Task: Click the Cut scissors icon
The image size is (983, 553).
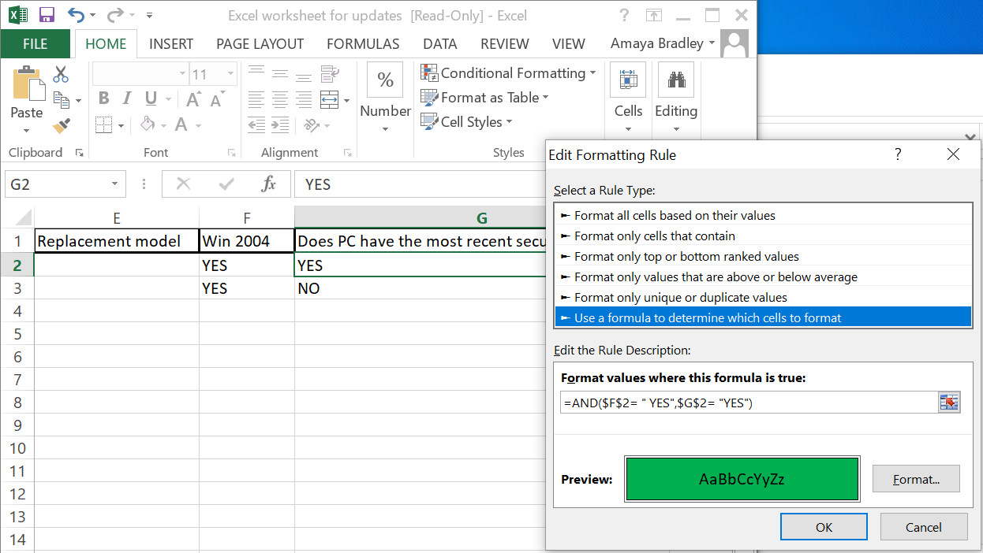Action: pos(61,75)
